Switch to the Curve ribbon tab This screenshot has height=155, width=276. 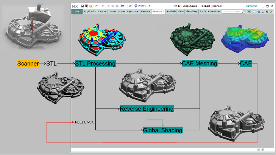click(112, 12)
